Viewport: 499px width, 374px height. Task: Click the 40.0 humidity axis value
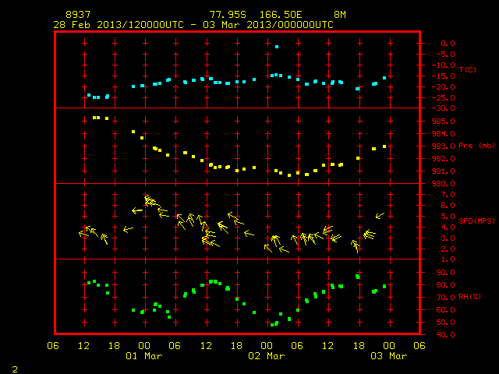tap(445, 334)
